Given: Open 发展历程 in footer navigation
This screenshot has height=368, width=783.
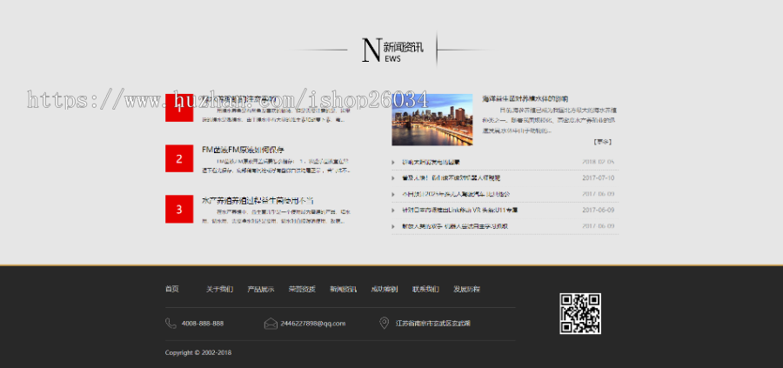Looking at the screenshot, I should pos(466,289).
